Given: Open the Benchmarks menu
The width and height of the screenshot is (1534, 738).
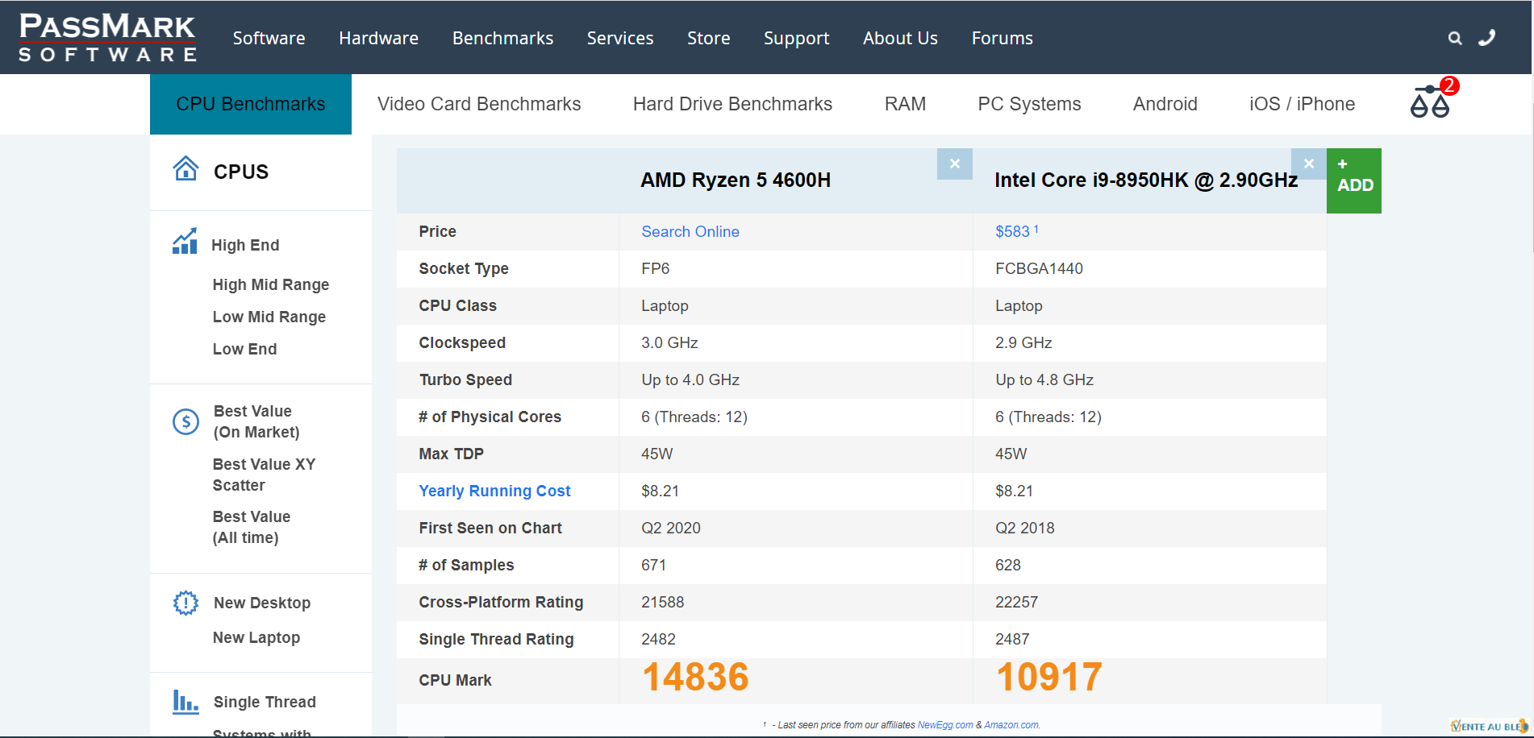Looking at the screenshot, I should click(x=502, y=38).
